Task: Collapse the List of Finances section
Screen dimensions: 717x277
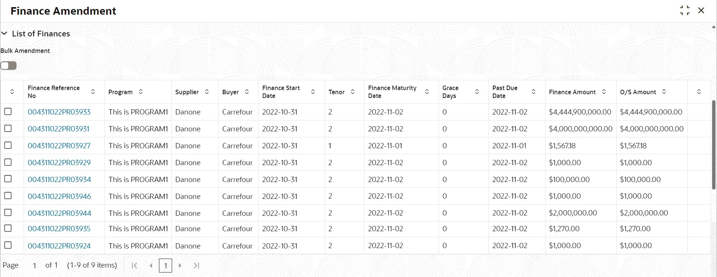Action: pyautogui.click(x=5, y=33)
